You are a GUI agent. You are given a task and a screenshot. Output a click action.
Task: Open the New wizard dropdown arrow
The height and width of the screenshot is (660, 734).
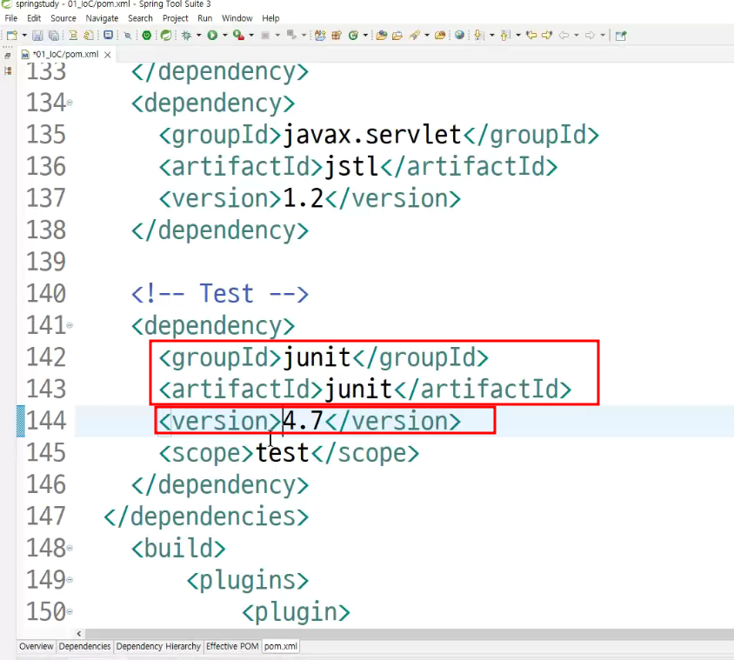tap(24, 36)
